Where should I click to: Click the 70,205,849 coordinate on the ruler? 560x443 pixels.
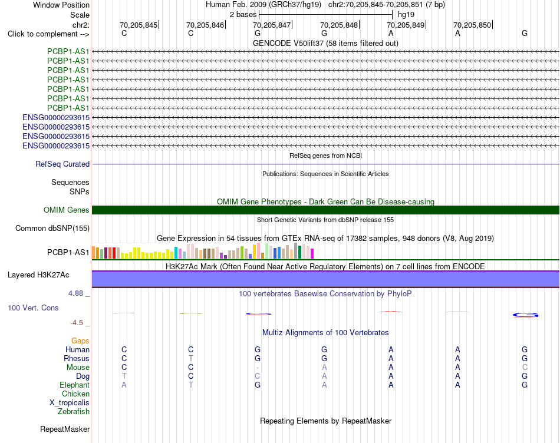(x=406, y=25)
